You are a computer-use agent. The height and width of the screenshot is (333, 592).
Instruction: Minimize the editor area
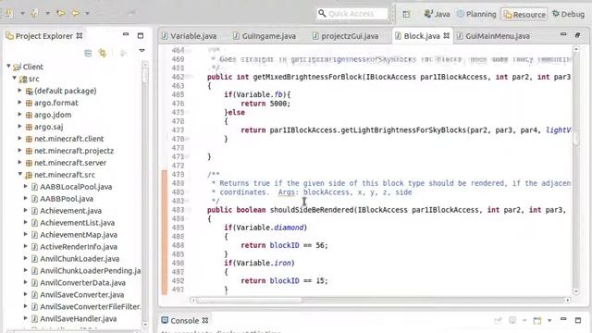point(563,34)
